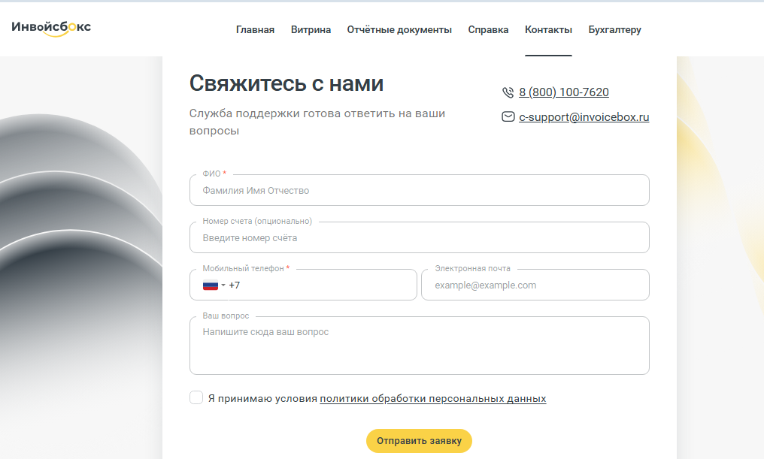Viewport: 764px width, 459px height.
Task: Focus the ФИО input field
Action: 419,190
